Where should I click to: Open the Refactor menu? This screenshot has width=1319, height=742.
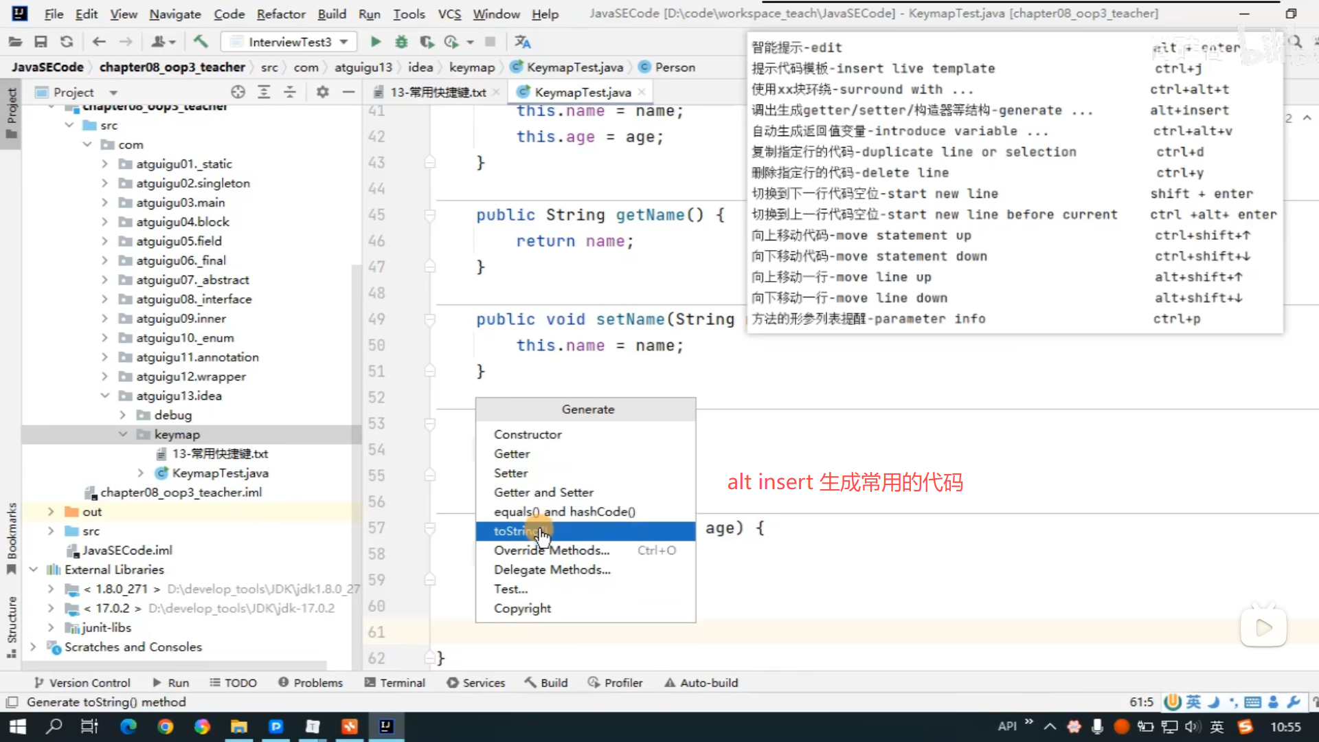(280, 14)
